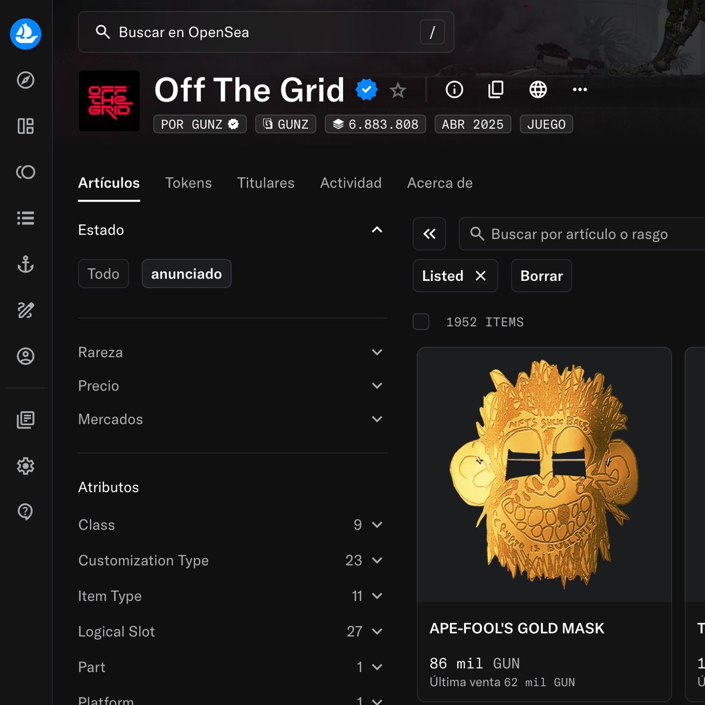Open the collections layout icon in sidebar
This screenshot has height=705, width=705.
click(25, 126)
